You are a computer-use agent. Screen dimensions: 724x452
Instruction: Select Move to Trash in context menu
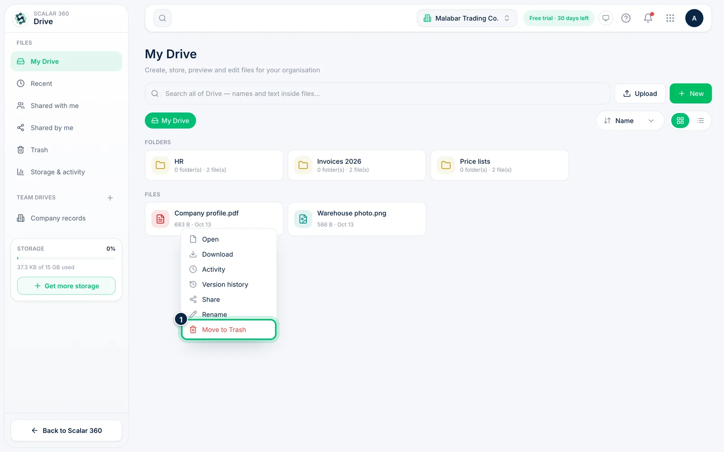tap(229, 330)
